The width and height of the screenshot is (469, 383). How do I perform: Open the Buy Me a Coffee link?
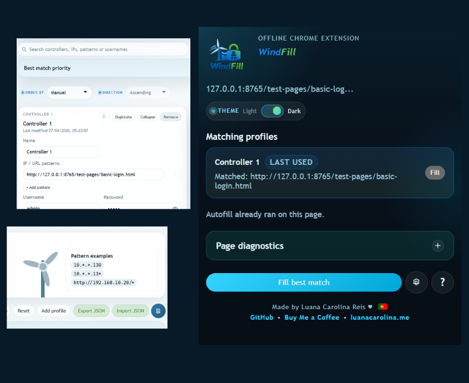(x=312, y=318)
